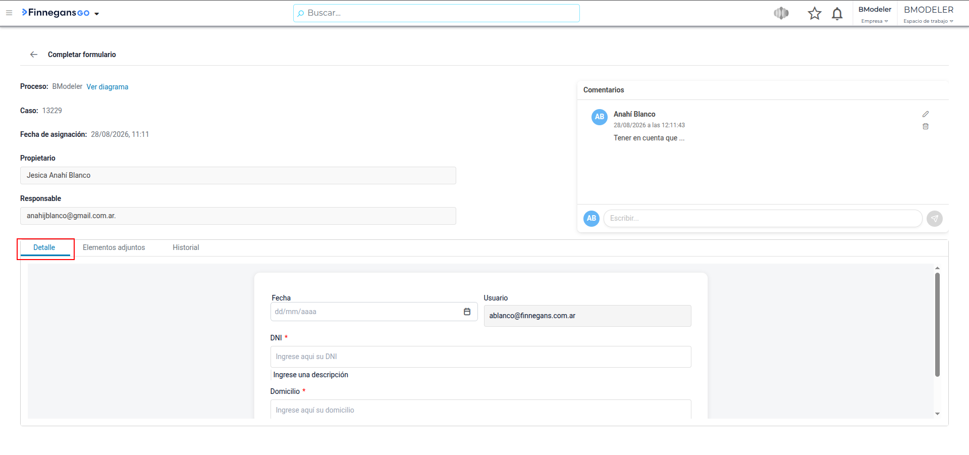Switch to the Historial tab
The height and width of the screenshot is (455, 969).
pyautogui.click(x=186, y=247)
